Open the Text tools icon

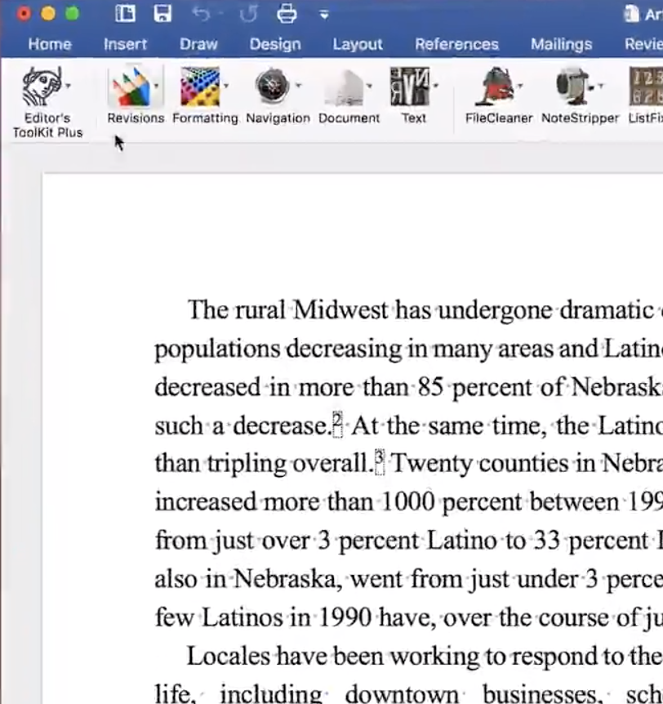point(409,86)
